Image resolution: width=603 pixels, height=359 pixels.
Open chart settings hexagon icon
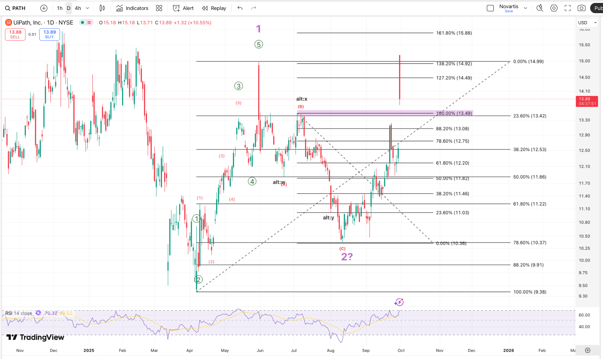pos(554,8)
